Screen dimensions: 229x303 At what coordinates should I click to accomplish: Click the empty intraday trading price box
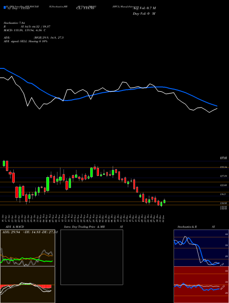tap(92, 257)
